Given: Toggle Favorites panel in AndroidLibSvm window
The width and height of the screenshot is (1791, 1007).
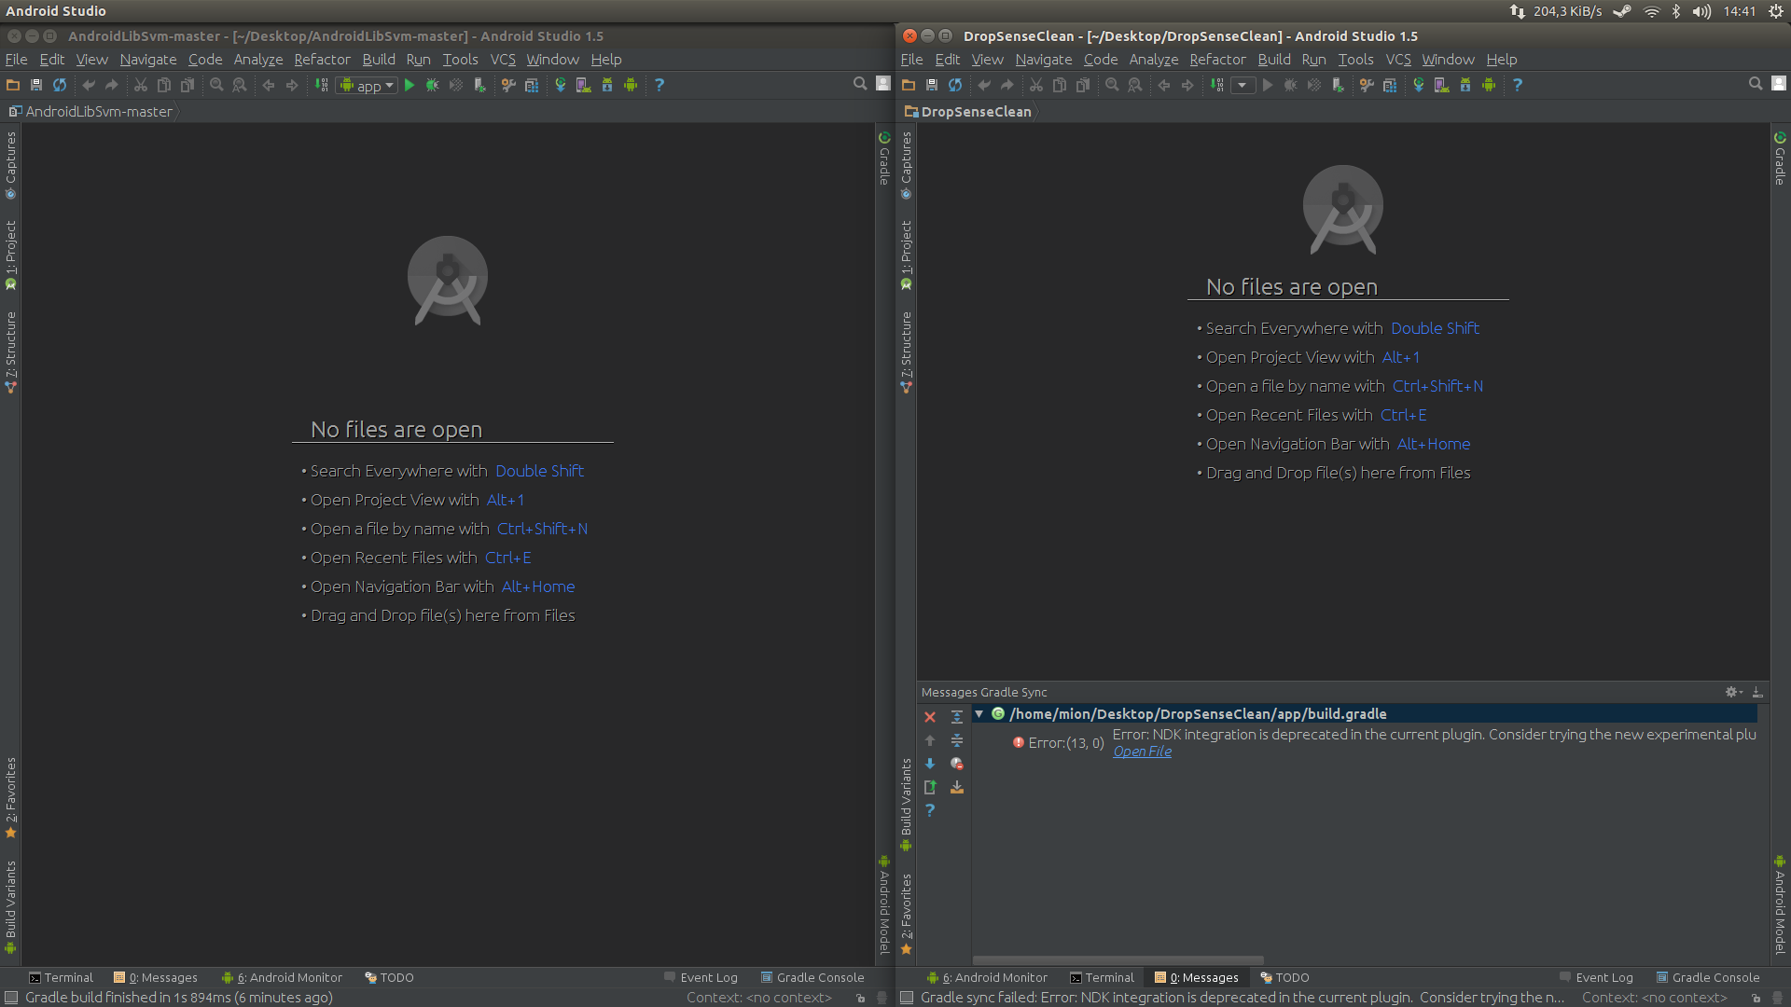Looking at the screenshot, I should pos(11,797).
